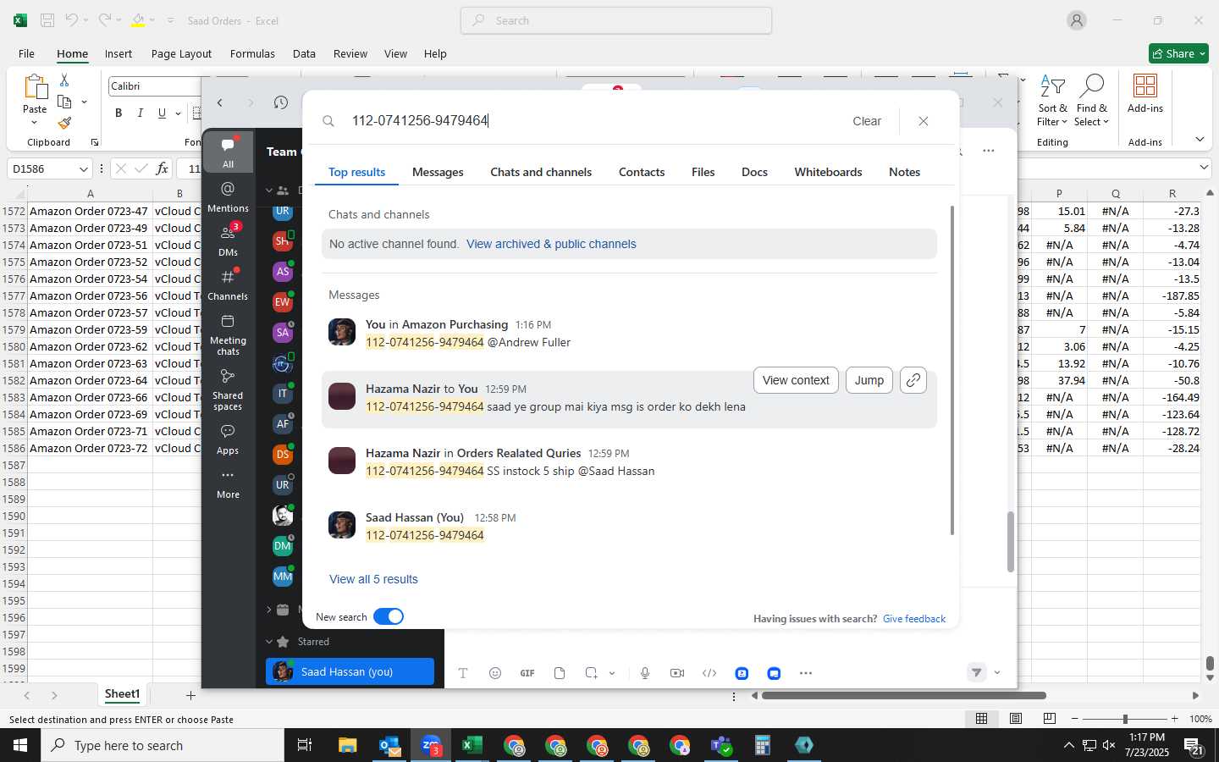Open the screenshot dropdown arrow in composer

pyautogui.click(x=612, y=674)
